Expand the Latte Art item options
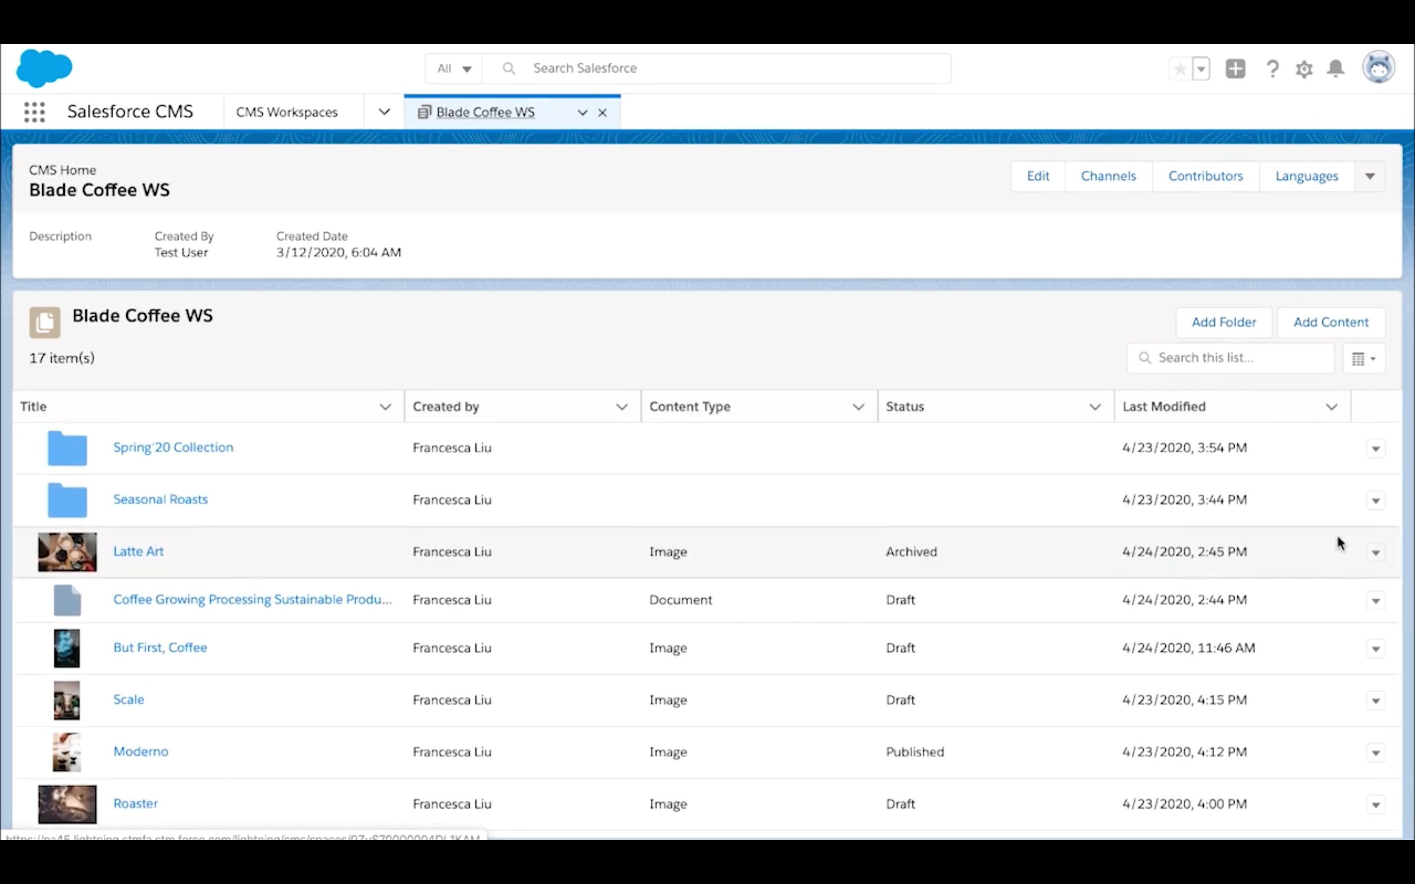 pos(1375,552)
